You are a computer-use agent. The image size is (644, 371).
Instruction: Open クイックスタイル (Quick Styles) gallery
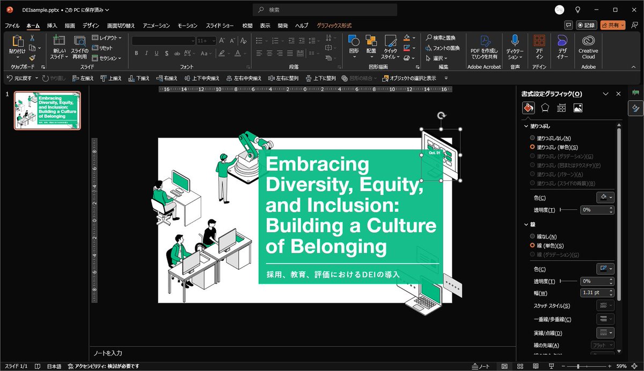[390, 47]
